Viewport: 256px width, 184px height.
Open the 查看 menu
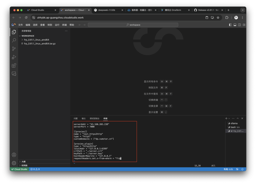(42, 25)
